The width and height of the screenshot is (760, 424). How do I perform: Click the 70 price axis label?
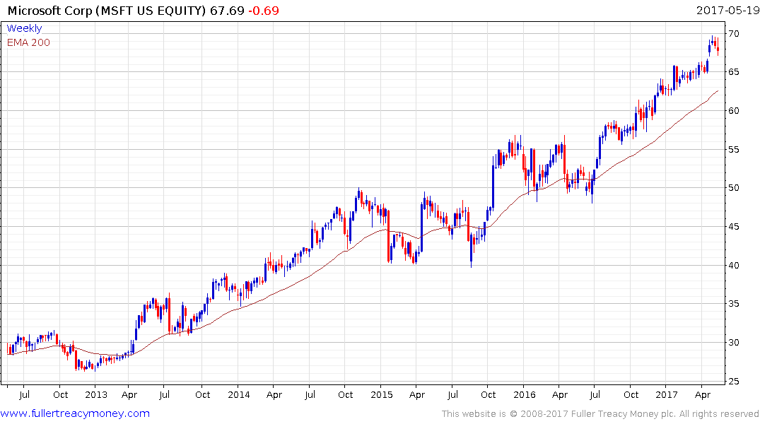tap(734, 33)
